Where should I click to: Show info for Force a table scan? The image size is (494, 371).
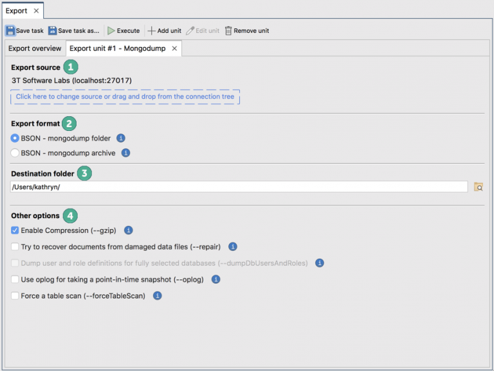coord(157,296)
